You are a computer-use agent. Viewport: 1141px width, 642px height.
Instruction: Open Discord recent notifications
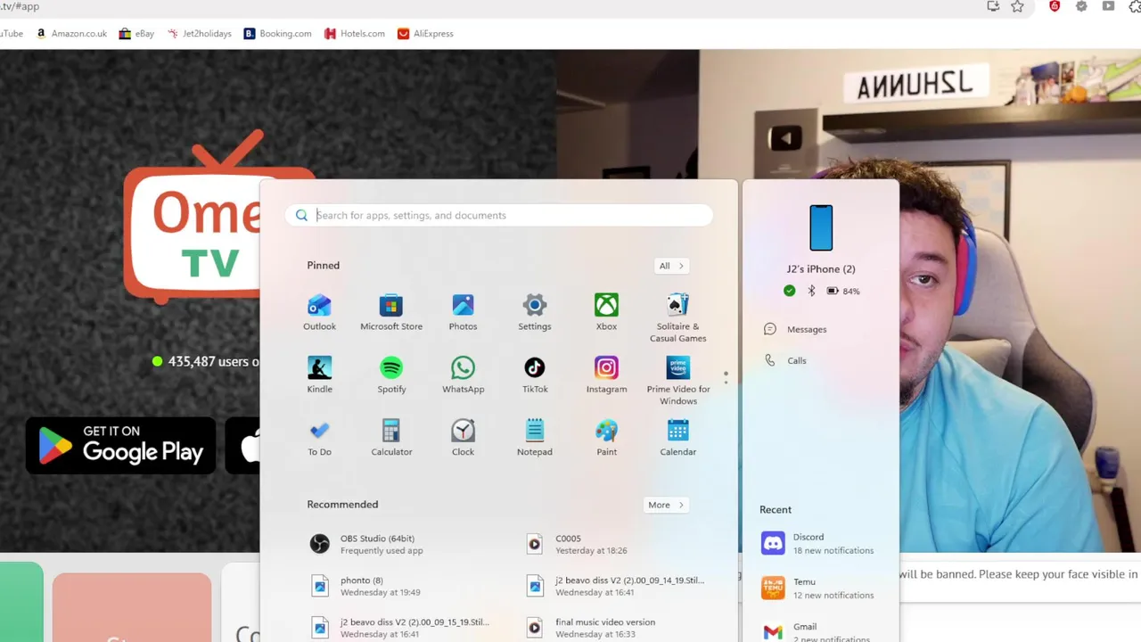(817, 543)
